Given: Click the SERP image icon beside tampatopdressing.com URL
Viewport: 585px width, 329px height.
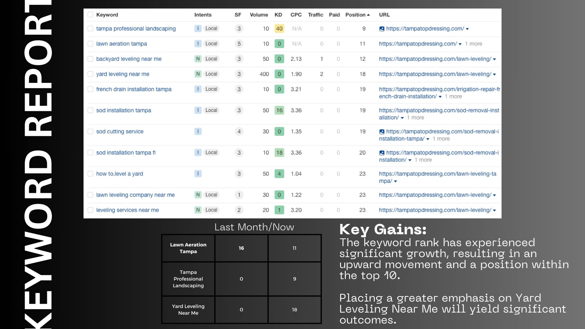Looking at the screenshot, I should pos(381,29).
